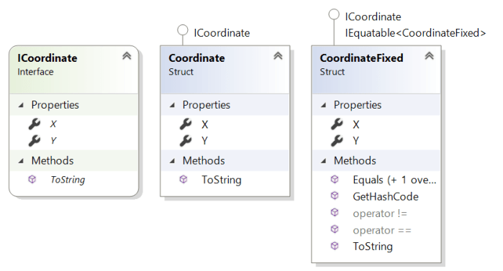503x271 pixels.
Task: Click ICoordinate label above Coordinate struct
Action: pyautogui.click(x=222, y=32)
